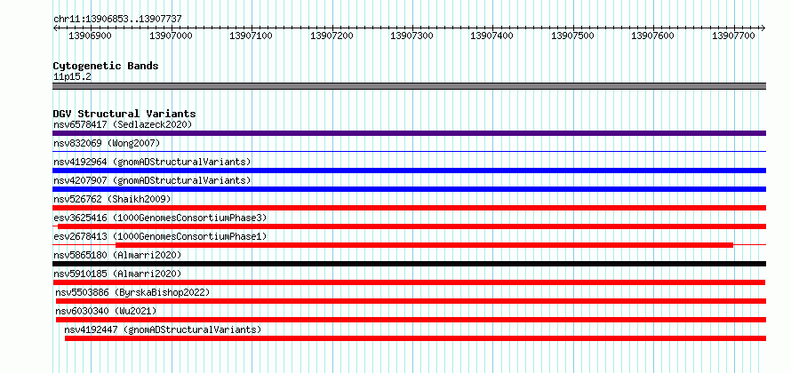Select the red bar under nsv5910185

(409, 282)
